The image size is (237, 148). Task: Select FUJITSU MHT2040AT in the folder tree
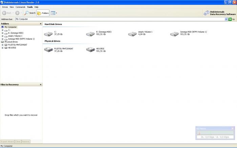click(18, 45)
